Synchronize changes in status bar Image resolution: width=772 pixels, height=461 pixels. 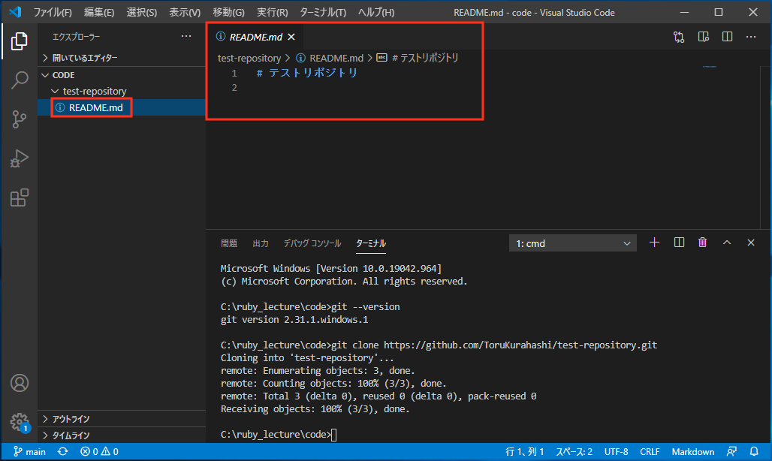point(63,452)
